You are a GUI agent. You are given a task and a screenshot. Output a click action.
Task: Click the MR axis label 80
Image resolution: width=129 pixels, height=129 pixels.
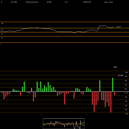[x=126, y=77]
